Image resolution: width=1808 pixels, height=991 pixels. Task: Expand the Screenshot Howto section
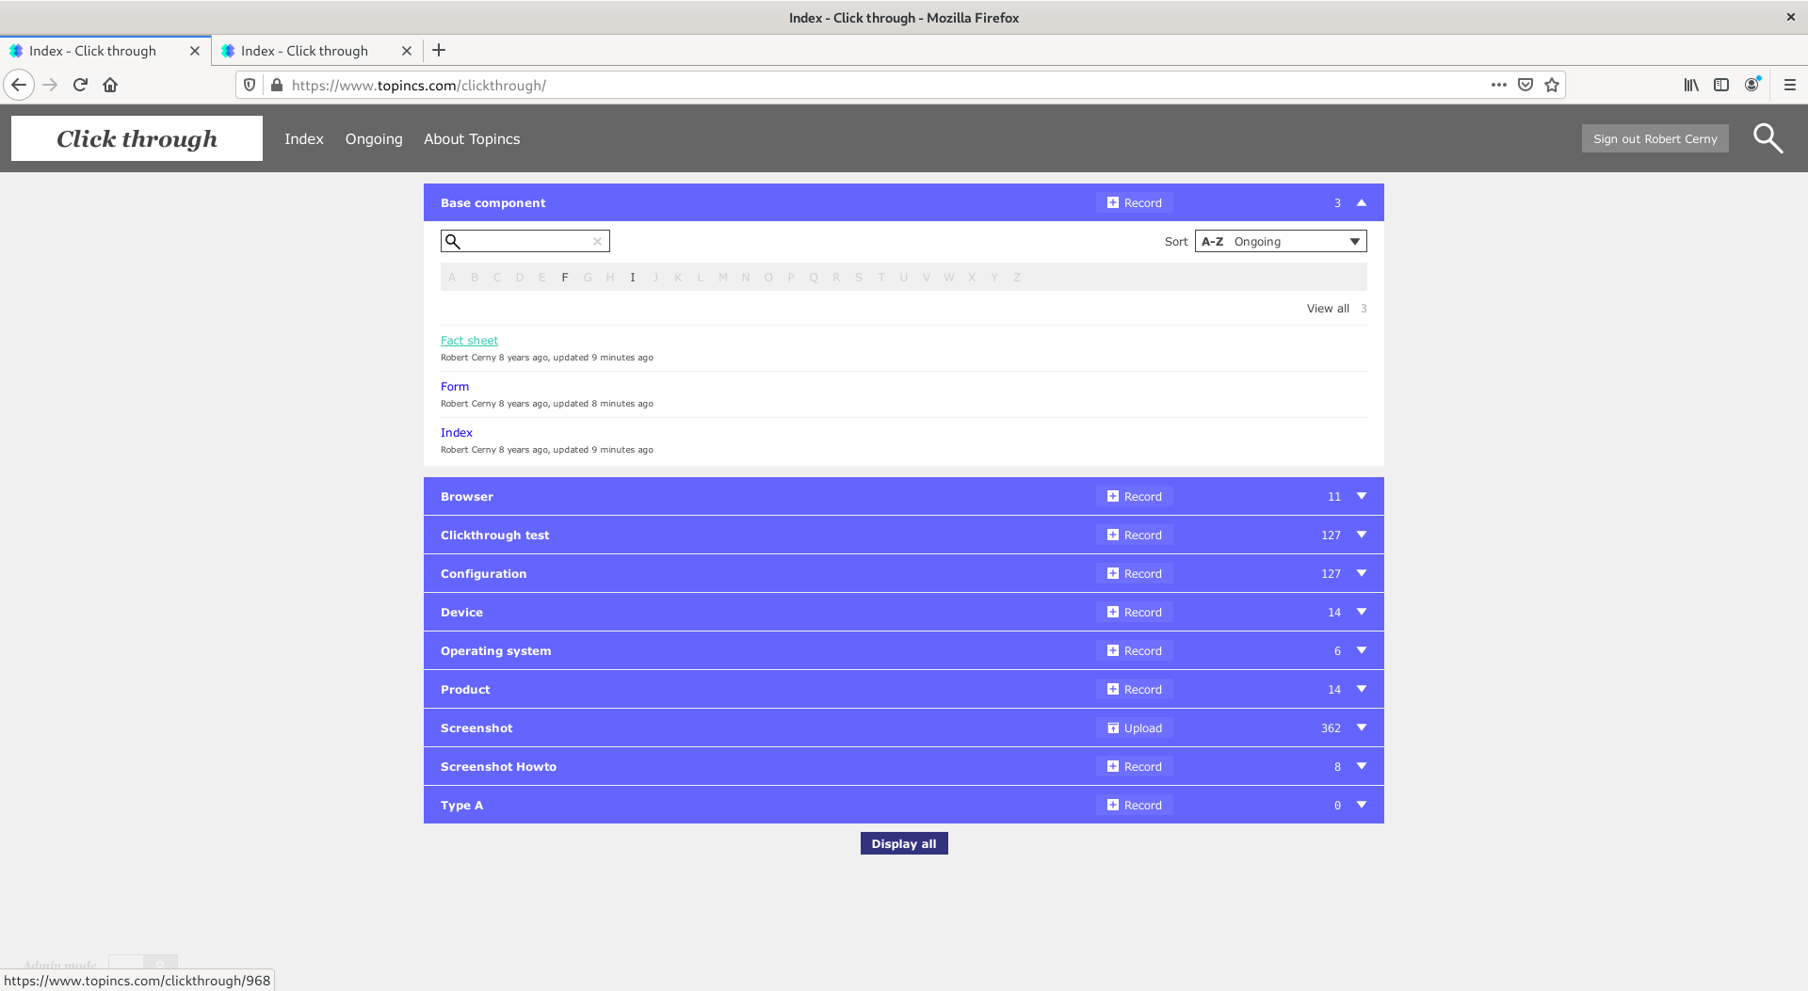click(x=1361, y=767)
